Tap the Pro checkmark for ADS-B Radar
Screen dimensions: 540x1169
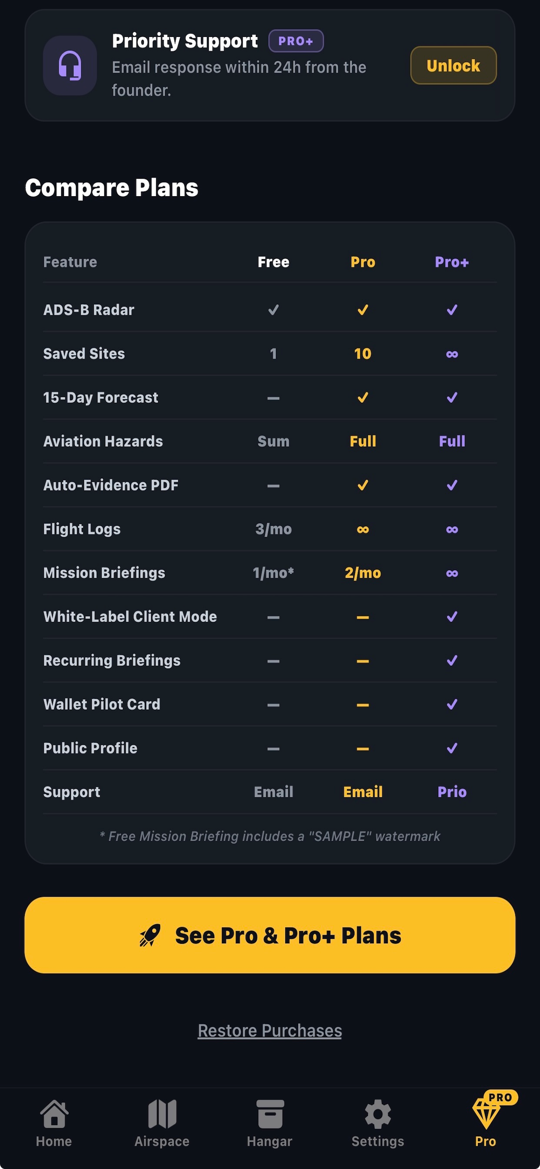pyautogui.click(x=363, y=310)
